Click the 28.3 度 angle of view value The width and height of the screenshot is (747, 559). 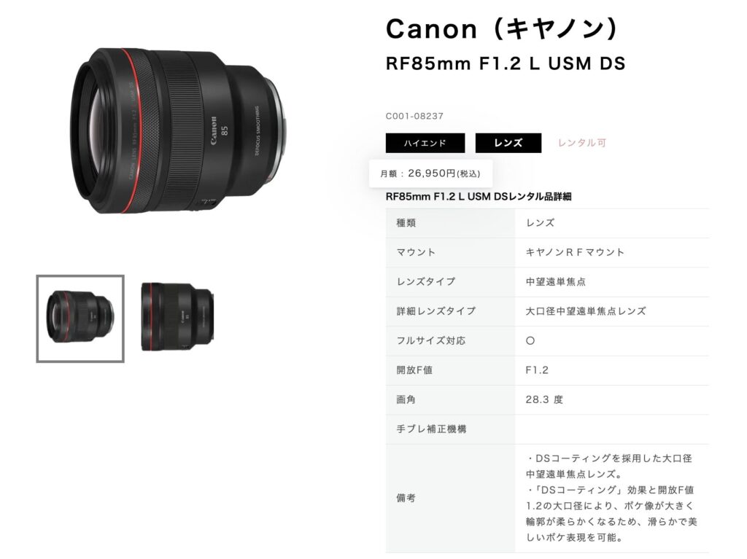coord(544,399)
